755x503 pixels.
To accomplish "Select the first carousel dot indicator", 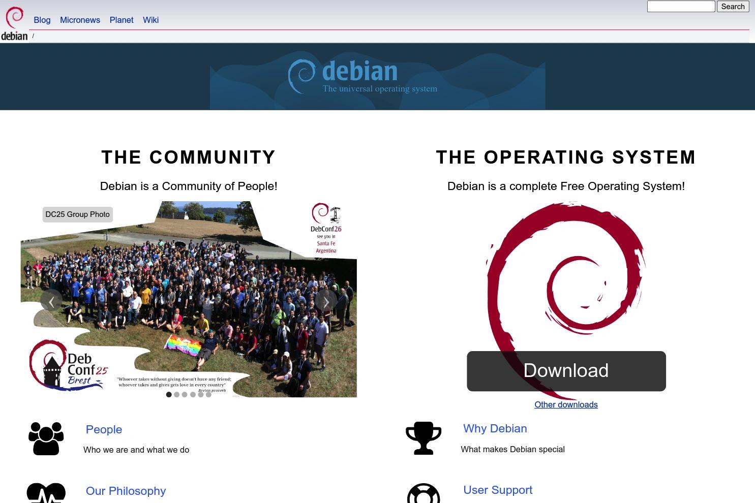I will (168, 394).
